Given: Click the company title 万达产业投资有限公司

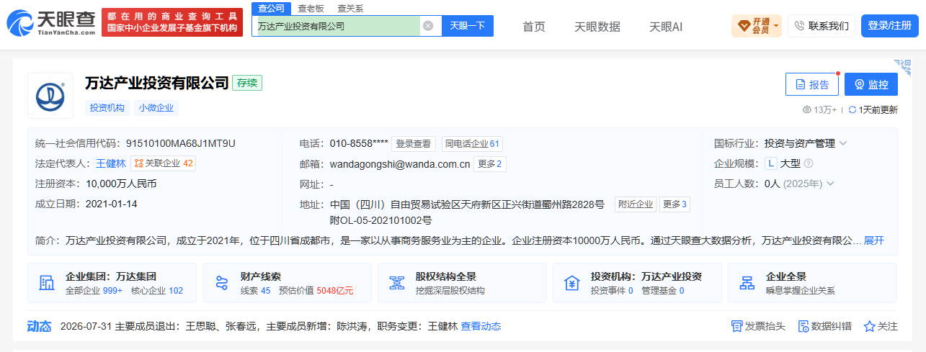Looking at the screenshot, I should point(157,83).
